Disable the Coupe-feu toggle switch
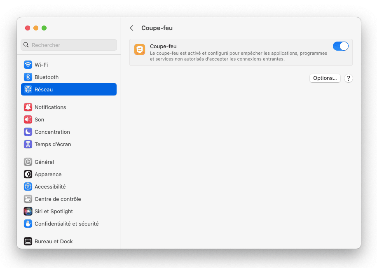377x268 pixels. (340, 46)
